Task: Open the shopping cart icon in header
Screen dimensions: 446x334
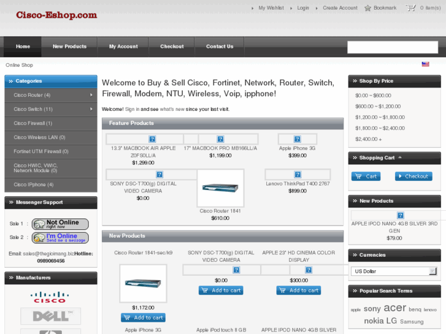Action: pyautogui.click(x=410, y=8)
